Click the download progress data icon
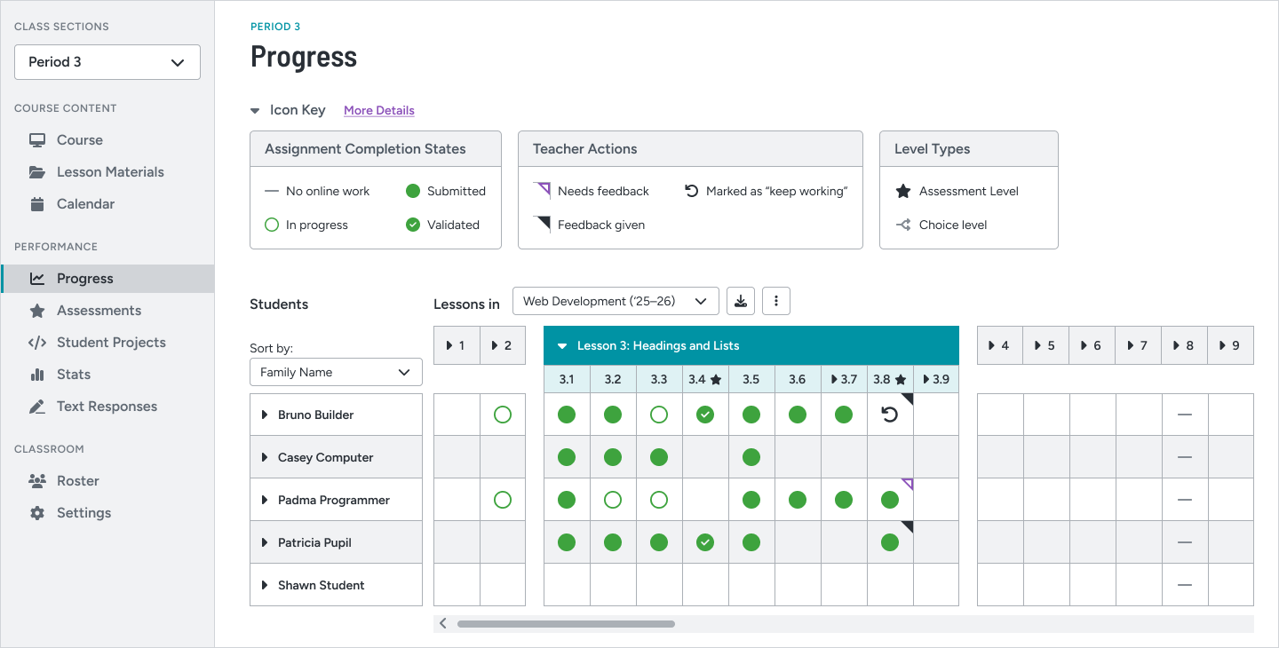Image resolution: width=1279 pixels, height=648 pixels. pyautogui.click(x=741, y=301)
